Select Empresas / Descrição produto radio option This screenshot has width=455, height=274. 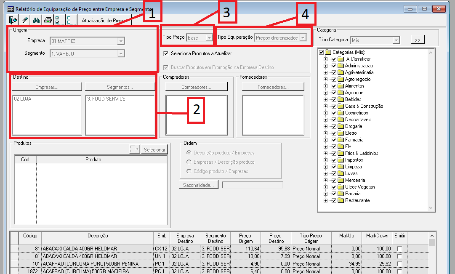tap(189, 162)
